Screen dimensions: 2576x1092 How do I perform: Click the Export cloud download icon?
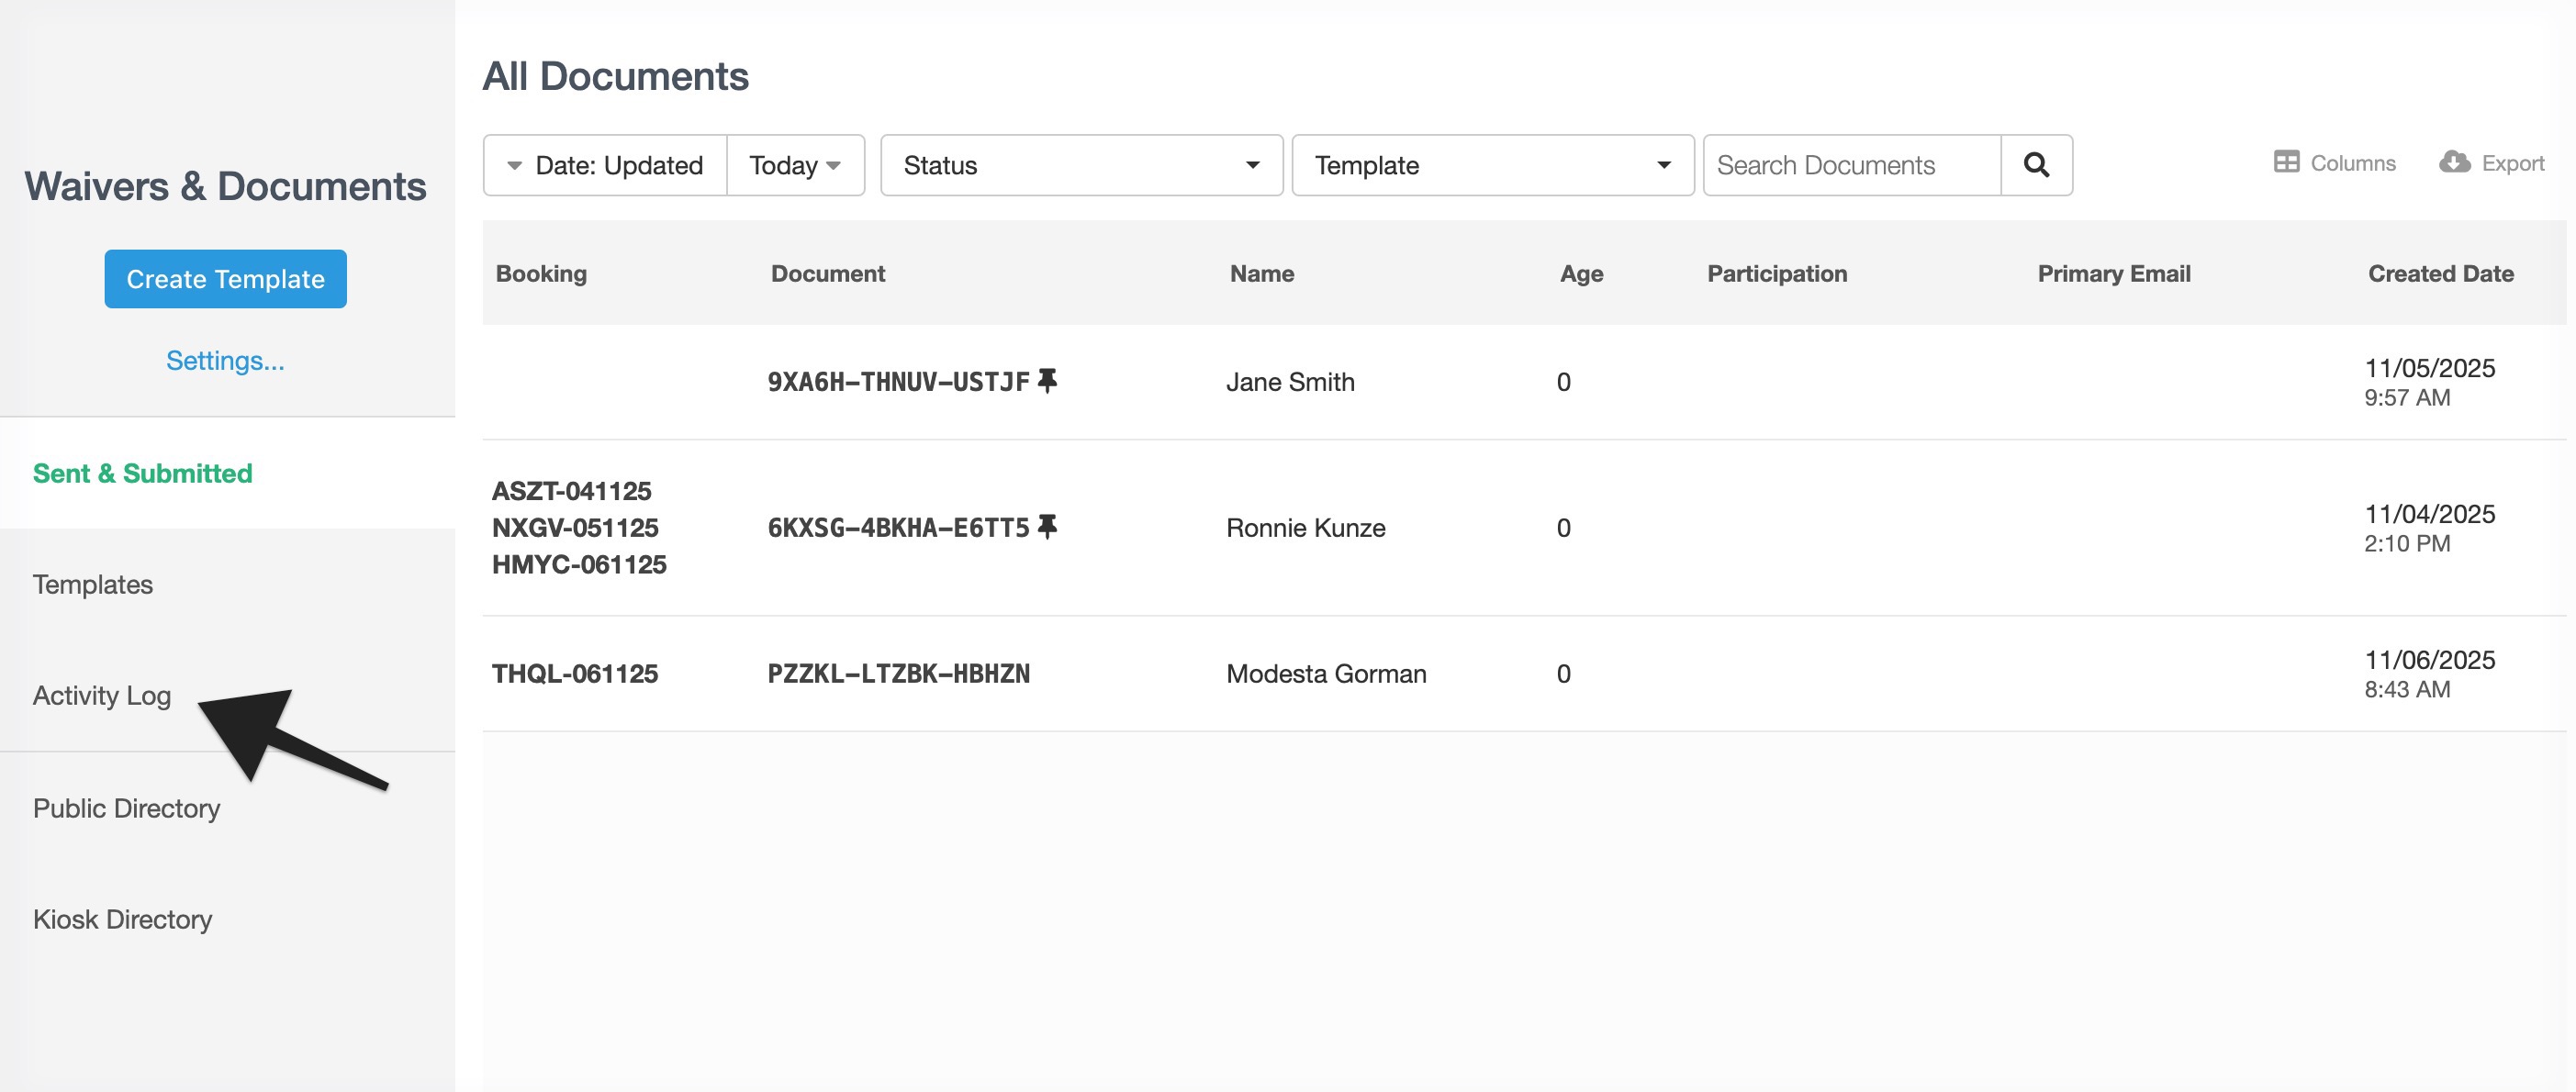(x=2454, y=162)
